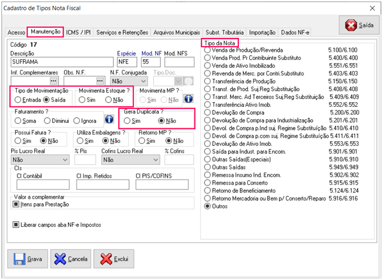Click the blue info icon beside Movimenta MP

(x=189, y=99)
